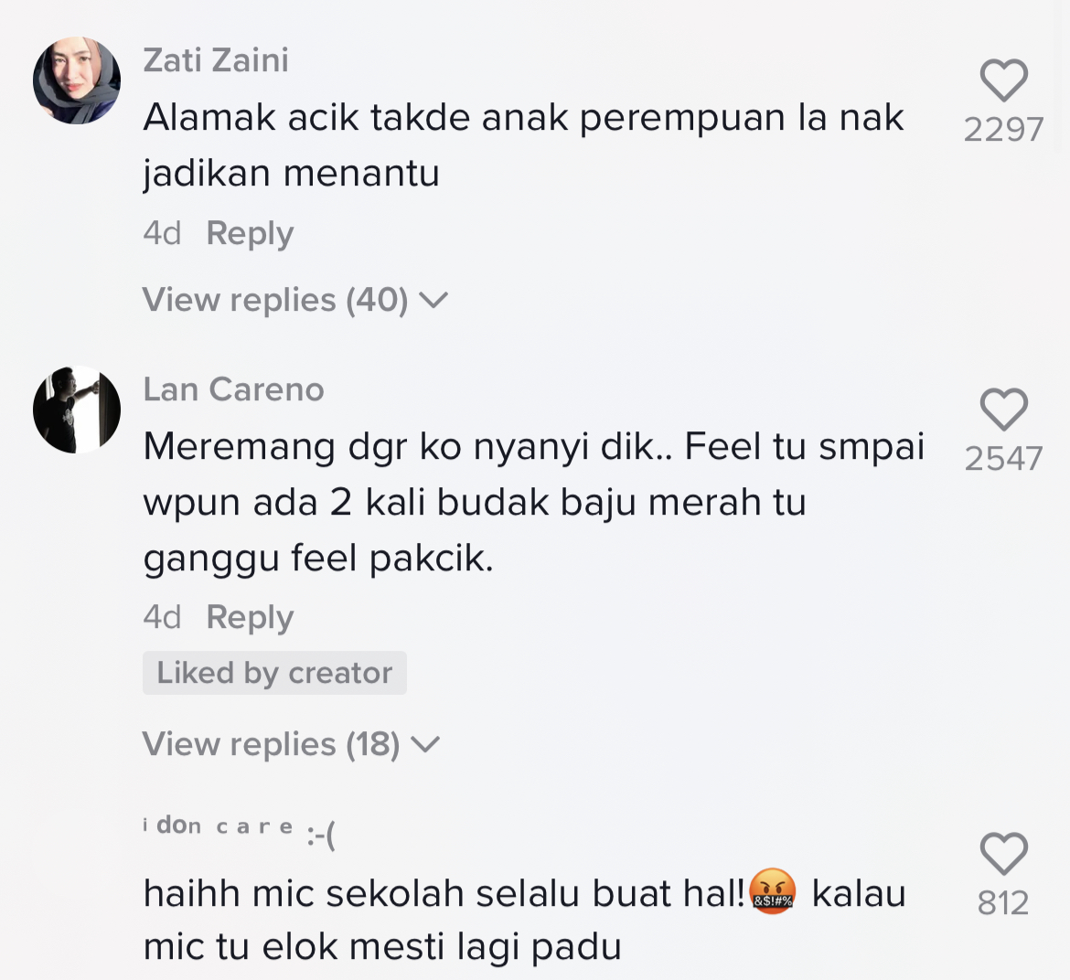Click the angry face emoji in comment
Viewport: 1070px width, 980px height.
point(773,892)
